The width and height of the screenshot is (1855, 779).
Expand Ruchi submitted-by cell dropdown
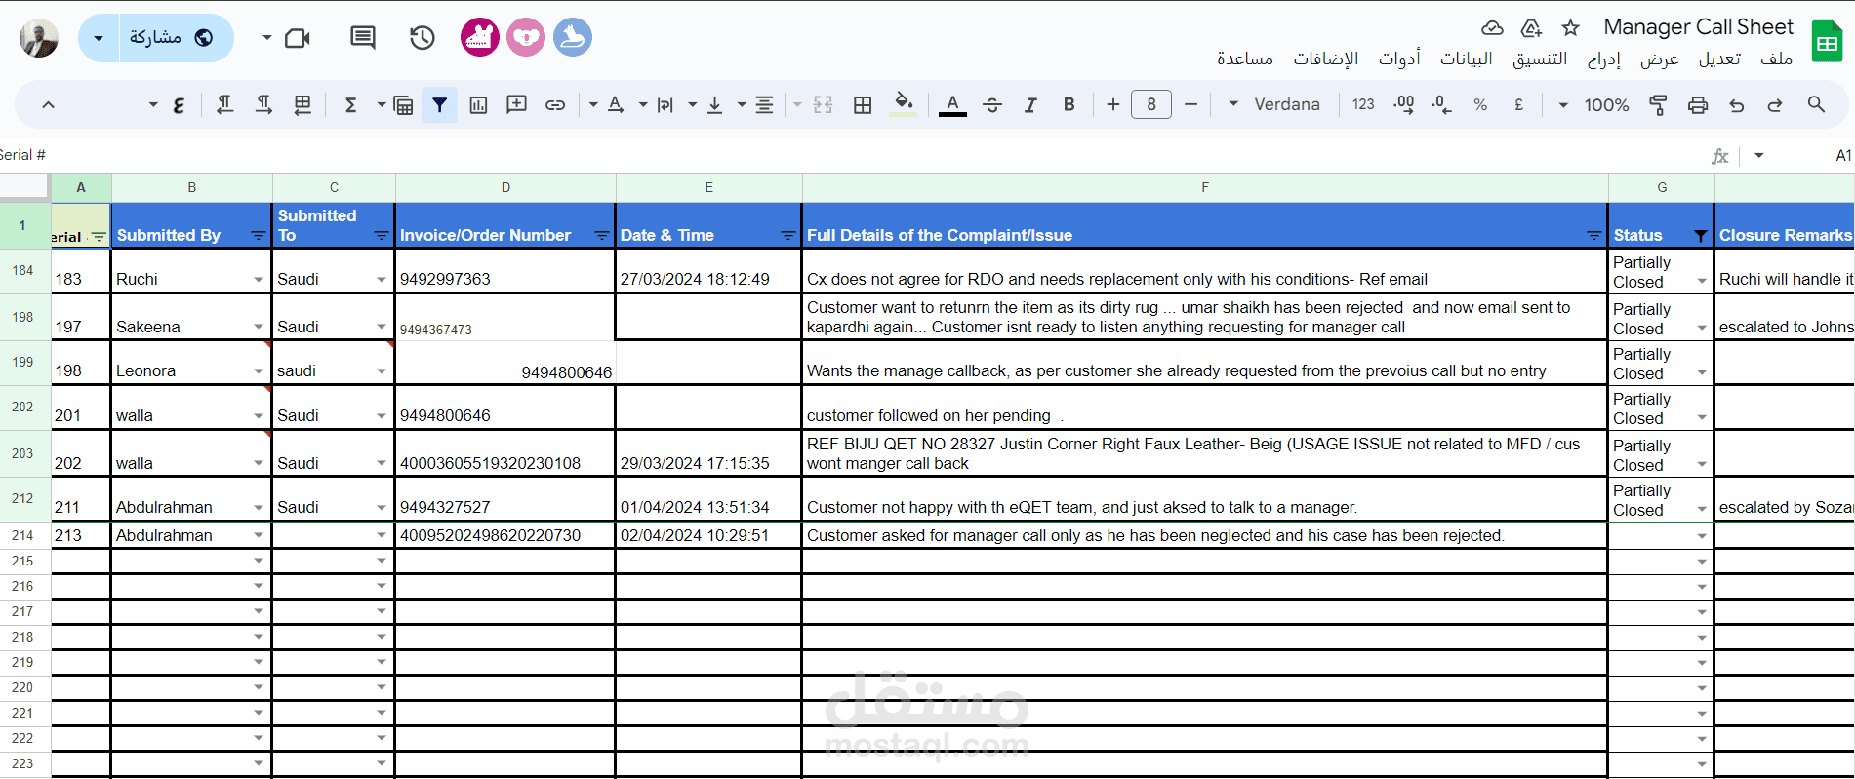point(259,280)
